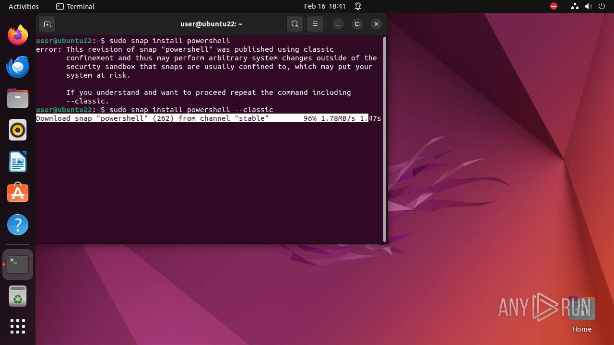The image size is (614, 345).
Task: Click the download progress line
Action: click(209, 118)
